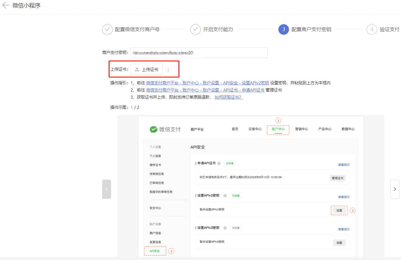Image resolution: width=401 pixels, height=260 pixels.
Task: Click the 管理证书 button
Action: click(x=337, y=178)
